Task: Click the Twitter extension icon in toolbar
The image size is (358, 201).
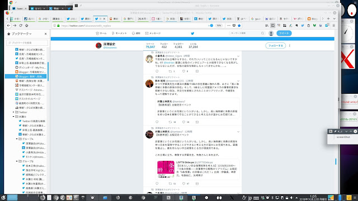Action: [303, 26]
